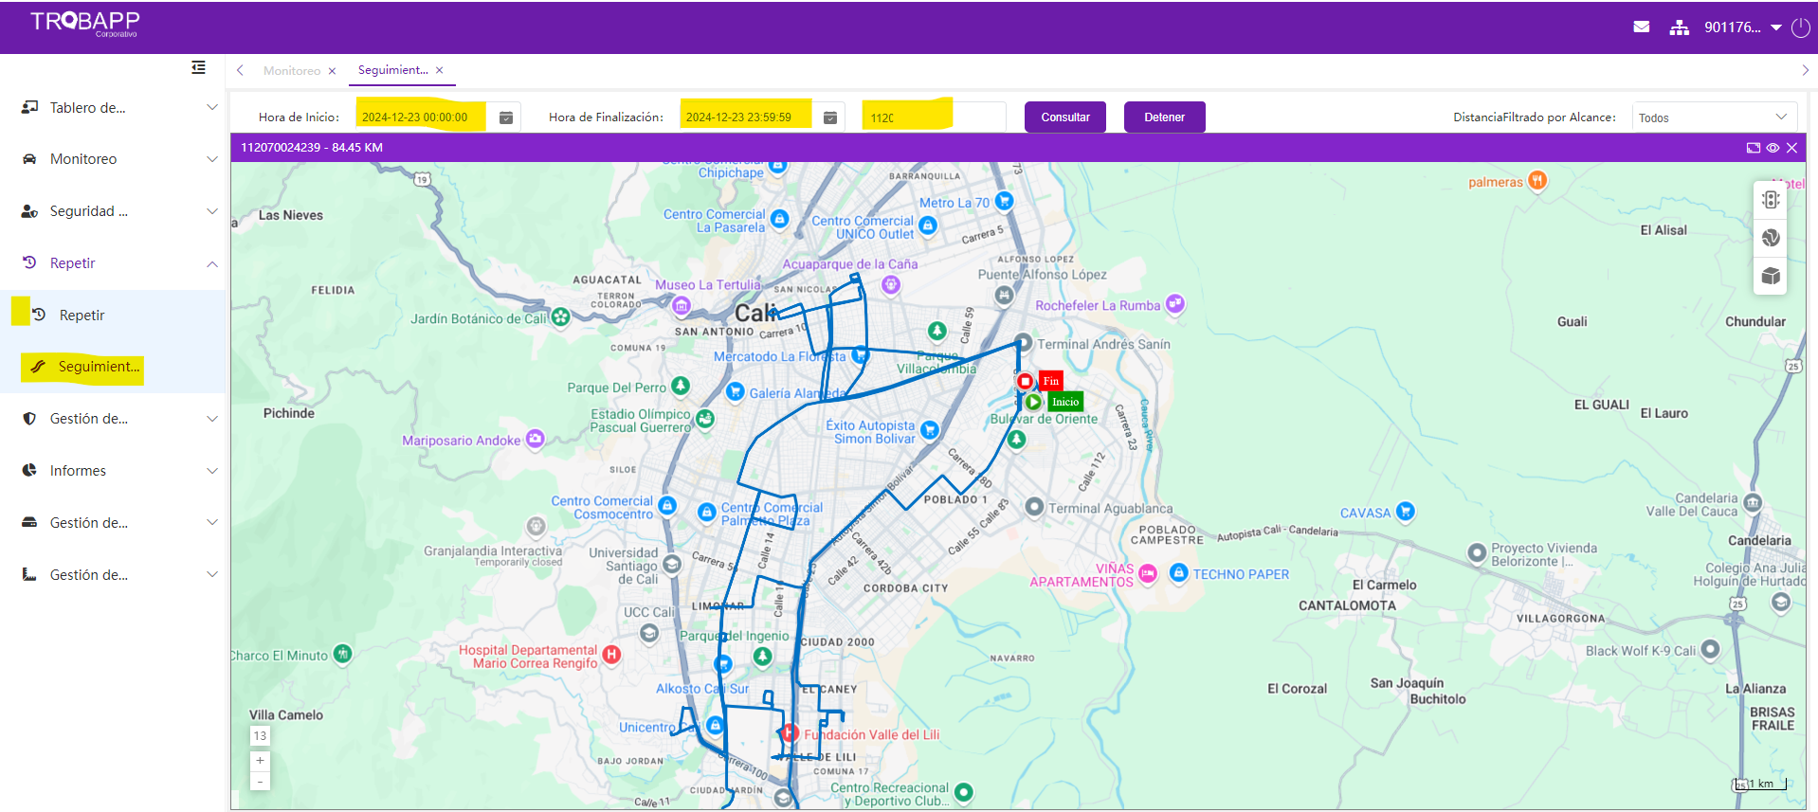Click the Monitoreo car icon
The height and width of the screenshot is (812, 1818).
(x=29, y=159)
